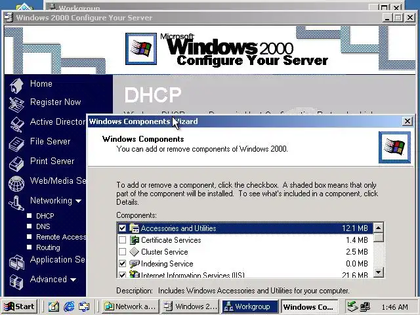The image size is (420, 315).
Task: Open the File Server section
Action: (x=50, y=142)
